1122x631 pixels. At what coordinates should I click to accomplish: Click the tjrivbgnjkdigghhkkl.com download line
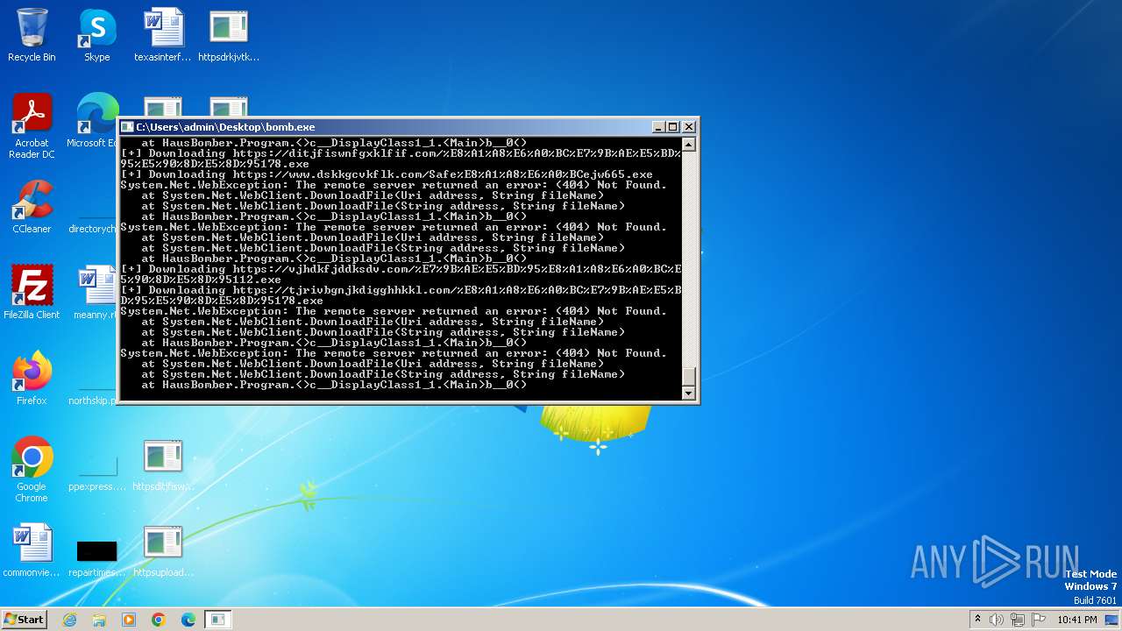401,295
